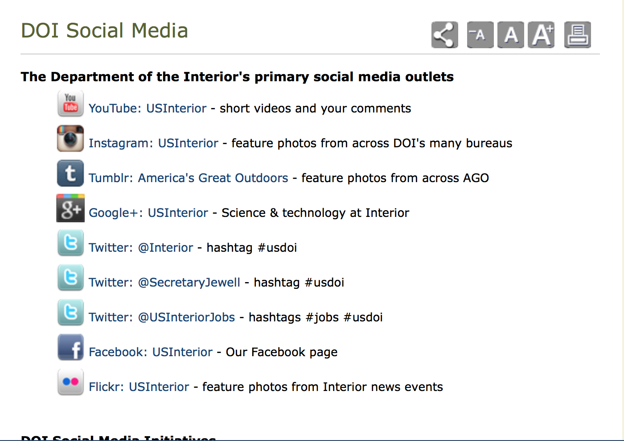Increase the page font size

541,35
